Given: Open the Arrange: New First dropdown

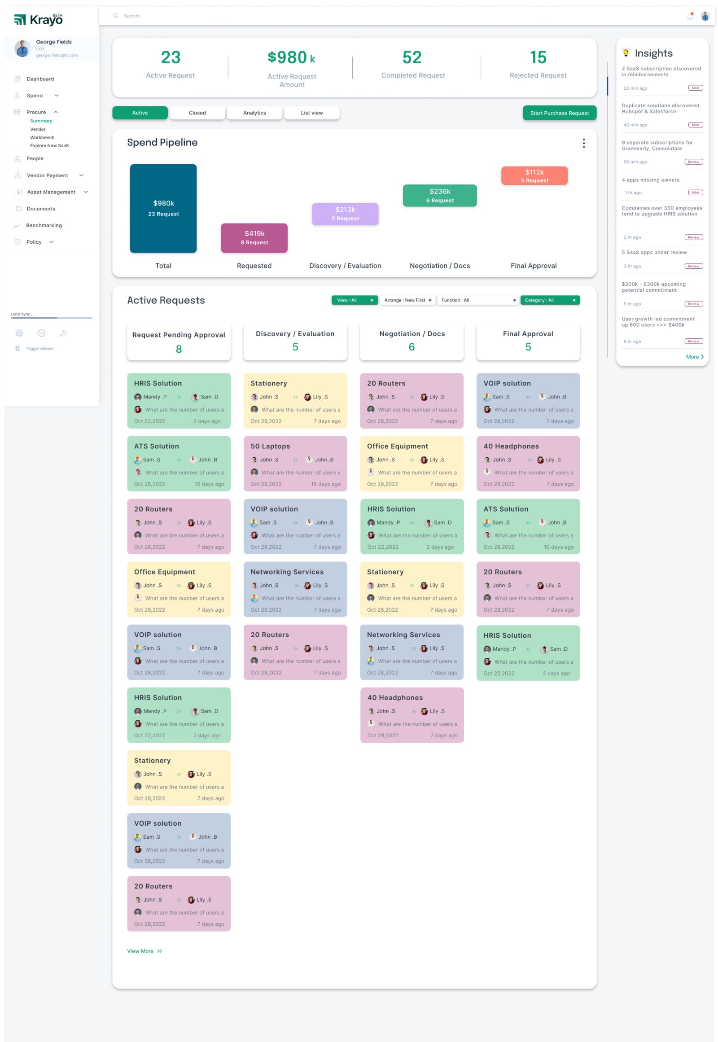Looking at the screenshot, I should tap(407, 300).
